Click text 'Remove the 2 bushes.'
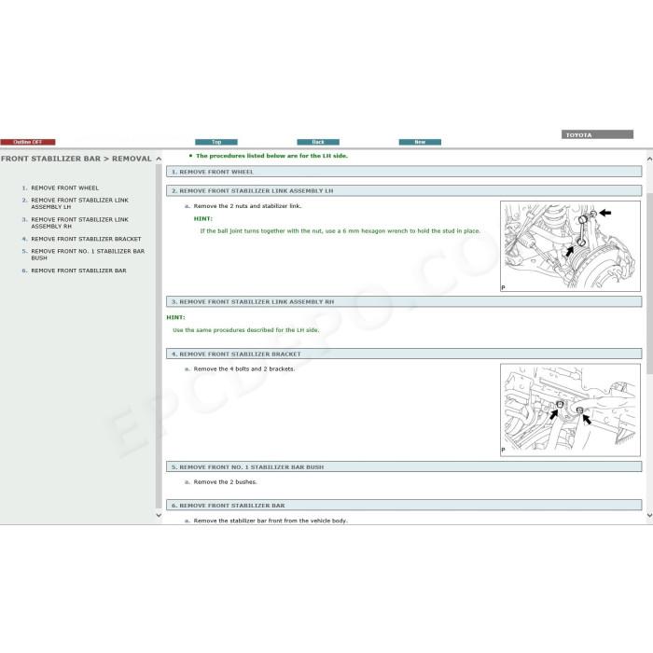The height and width of the screenshot is (653, 653). (x=226, y=482)
